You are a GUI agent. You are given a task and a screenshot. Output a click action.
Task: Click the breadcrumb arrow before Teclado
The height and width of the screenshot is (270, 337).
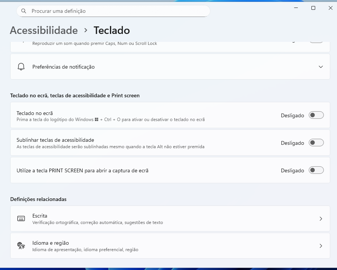coord(86,30)
